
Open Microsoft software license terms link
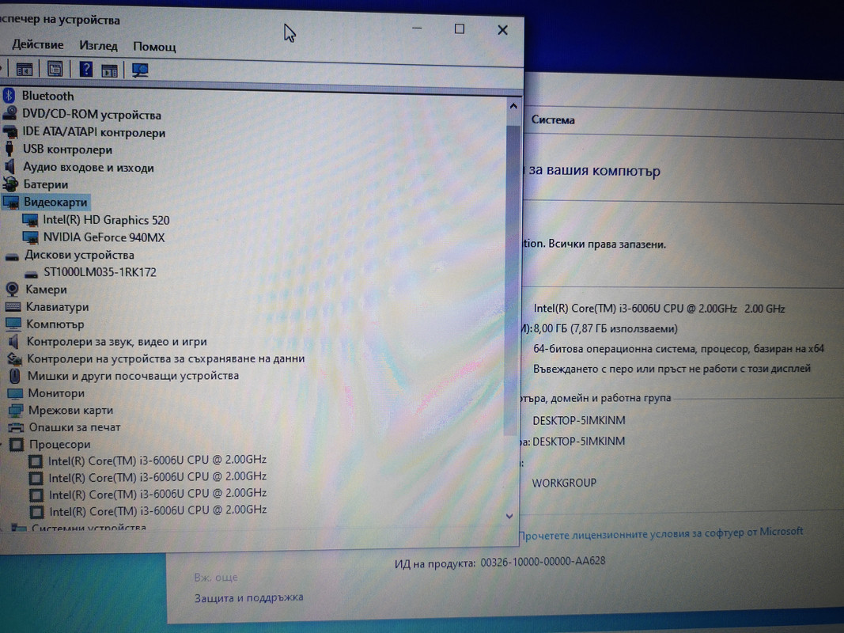pos(661,533)
